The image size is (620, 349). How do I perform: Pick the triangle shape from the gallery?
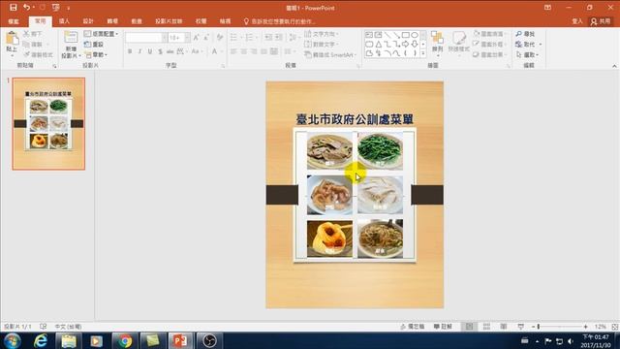pyautogui.click(x=379, y=44)
